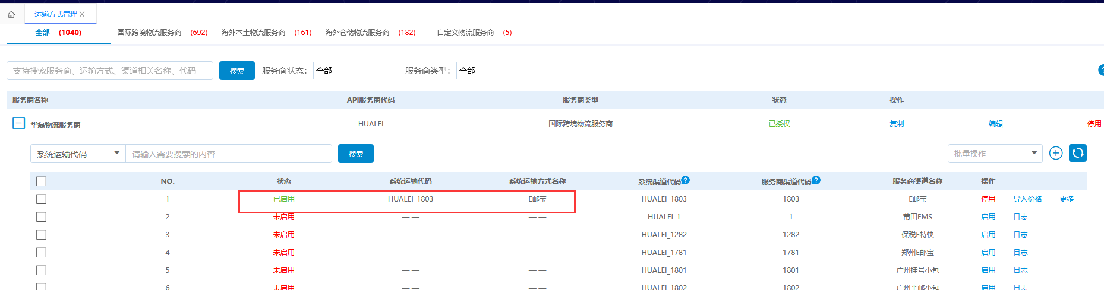Screen dimensions: 1104x290
Task: Close the 运输方式管理 tab
Action: coord(83,14)
